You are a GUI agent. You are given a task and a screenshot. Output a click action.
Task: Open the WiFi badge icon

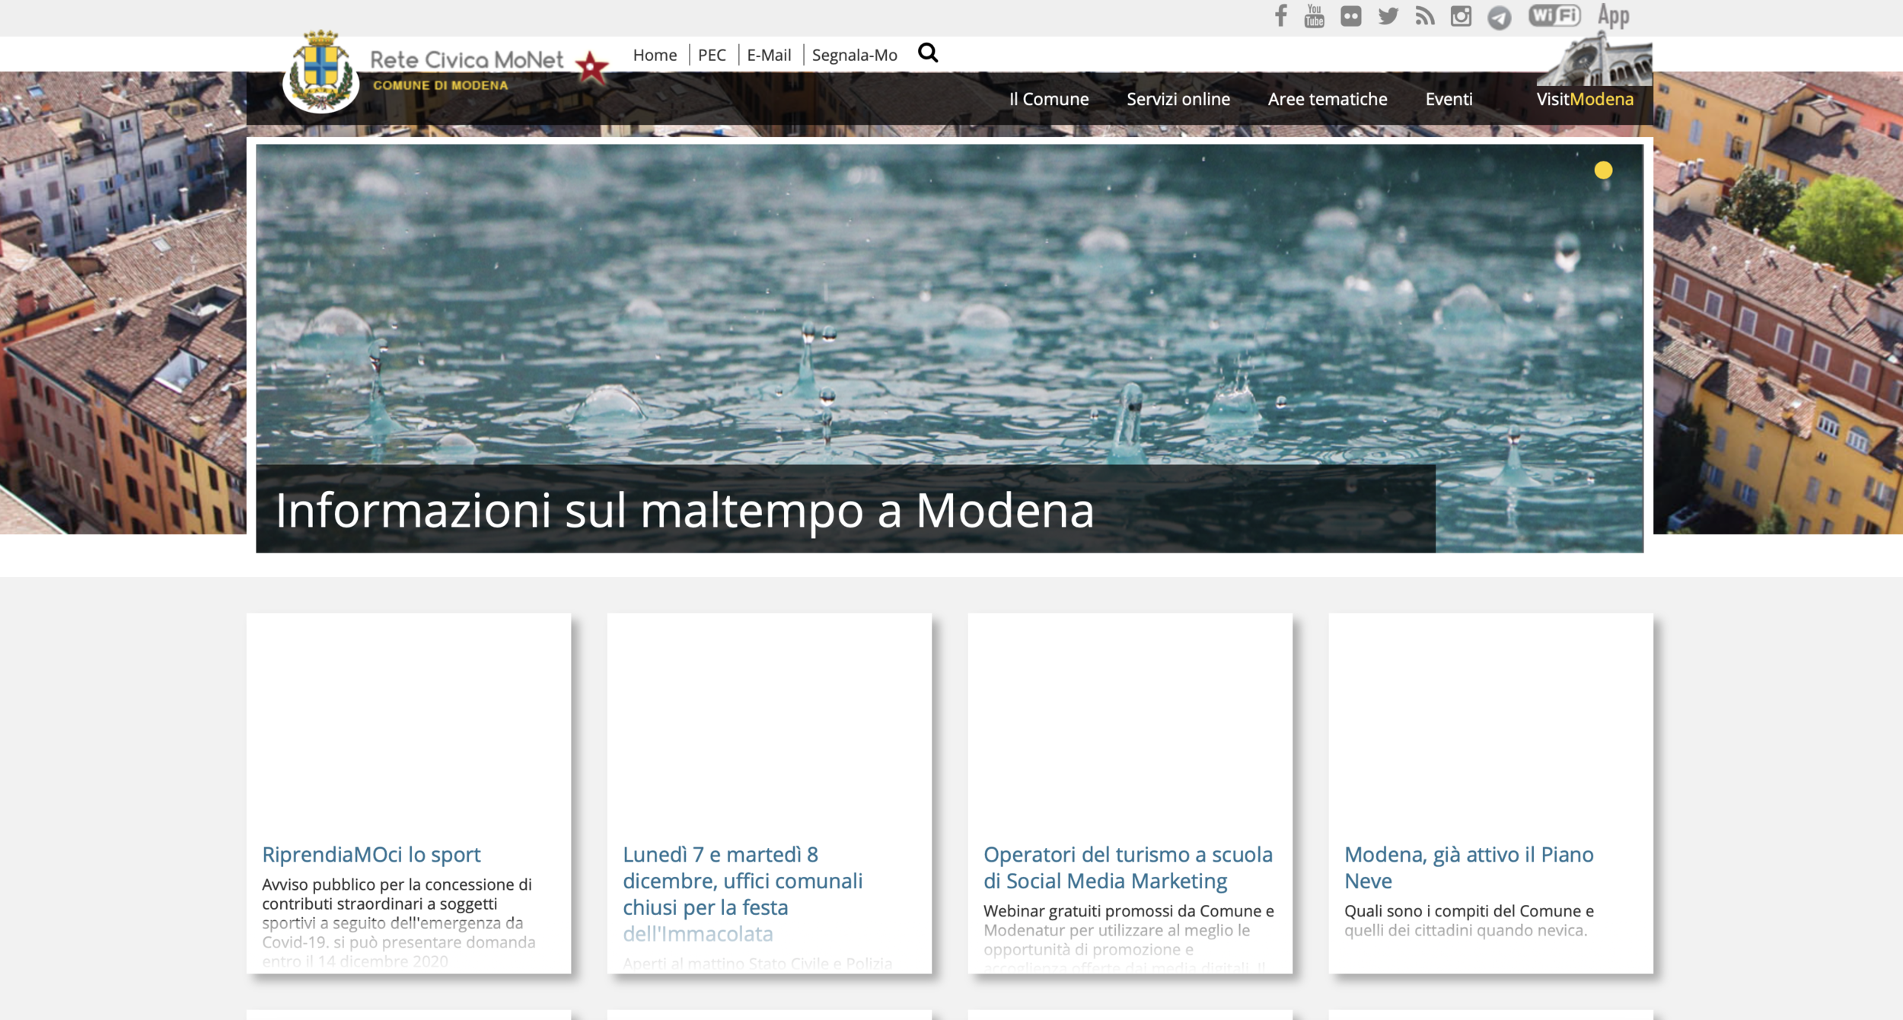click(1554, 15)
